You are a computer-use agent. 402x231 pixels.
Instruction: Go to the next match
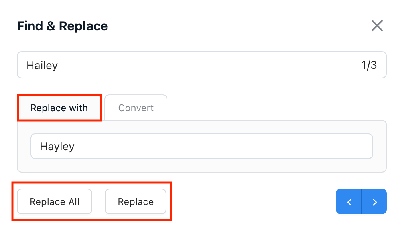coord(374,202)
